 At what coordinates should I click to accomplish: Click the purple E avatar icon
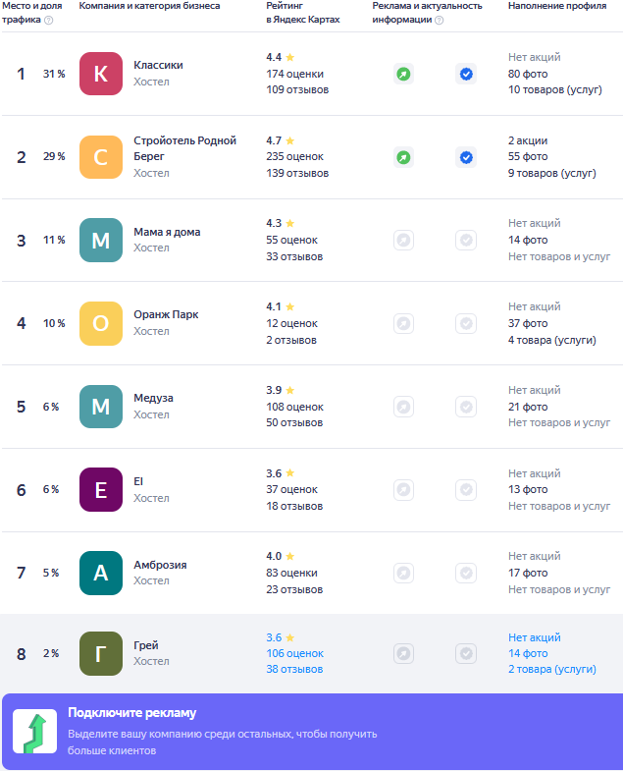click(101, 490)
